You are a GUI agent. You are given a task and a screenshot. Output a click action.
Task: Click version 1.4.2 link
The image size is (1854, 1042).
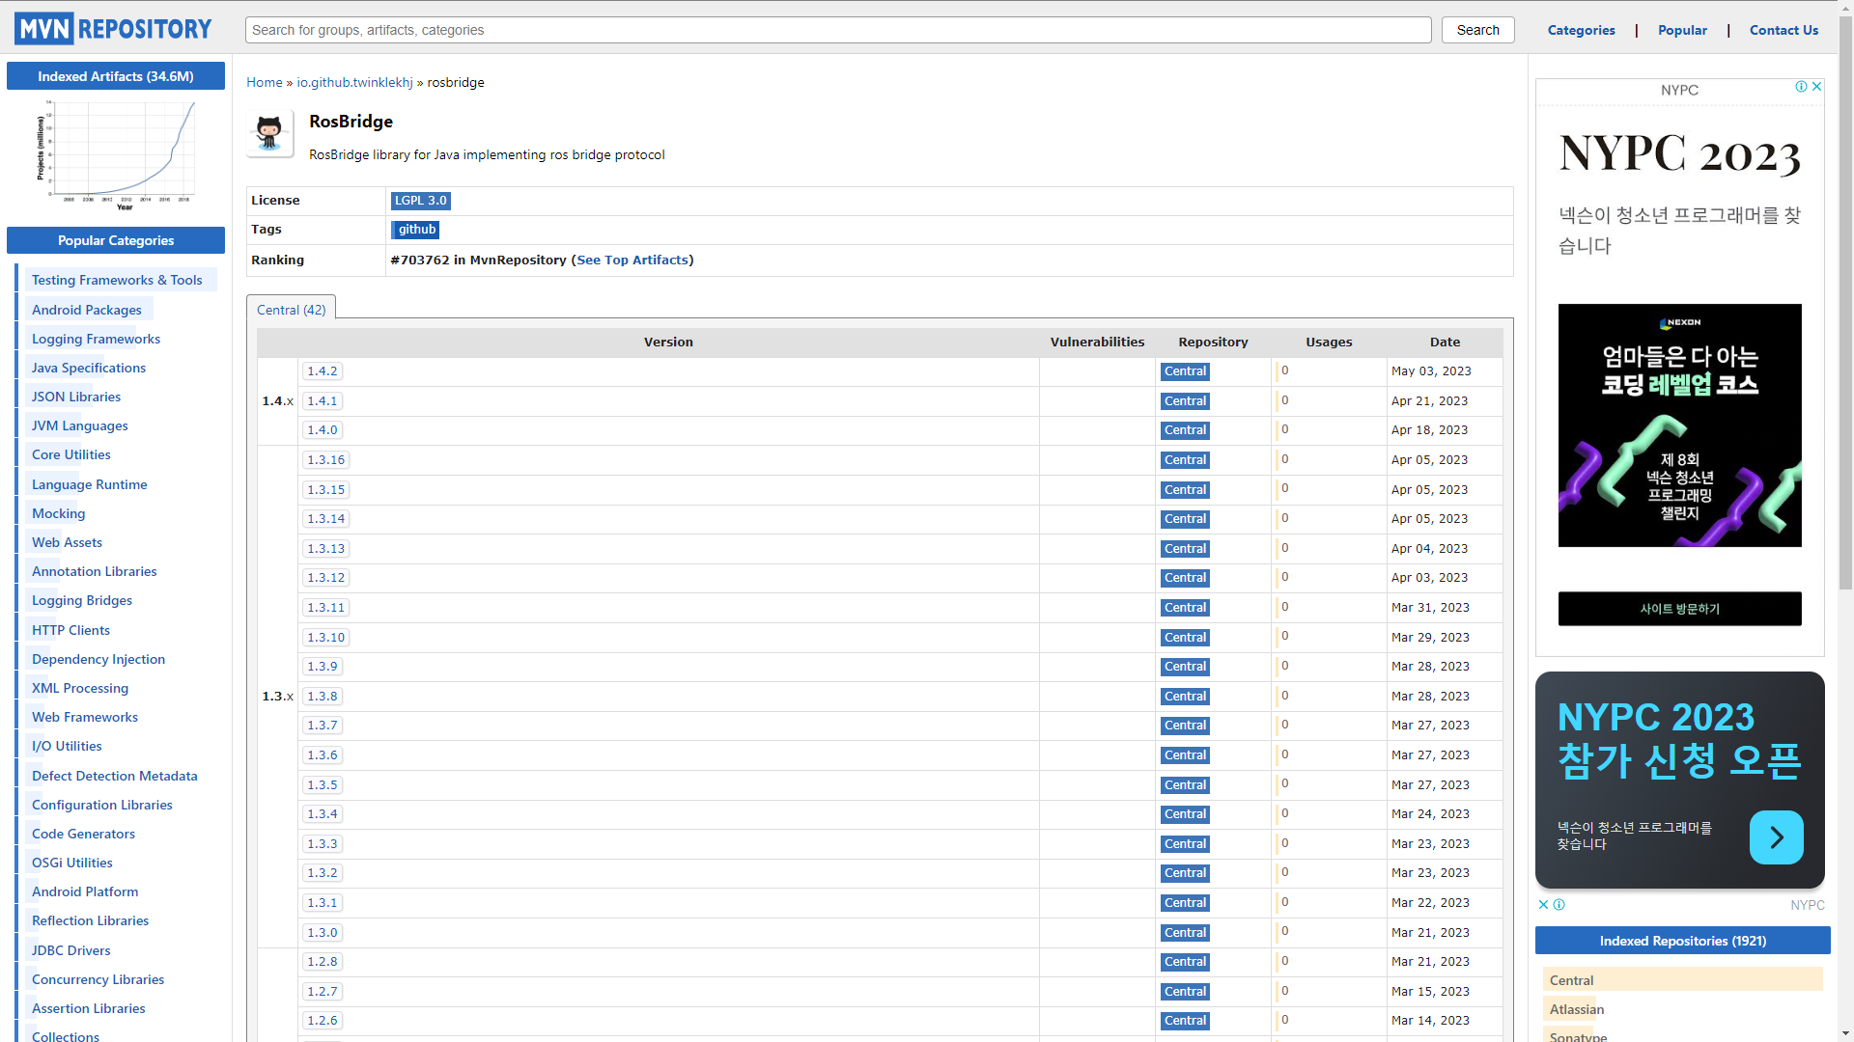(323, 370)
